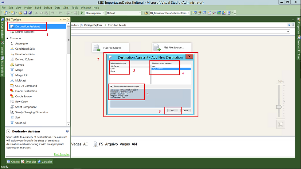301x169 pixels.
Task: Open the Server Explorer side tab
Action: pyautogui.click(x=2, y=29)
